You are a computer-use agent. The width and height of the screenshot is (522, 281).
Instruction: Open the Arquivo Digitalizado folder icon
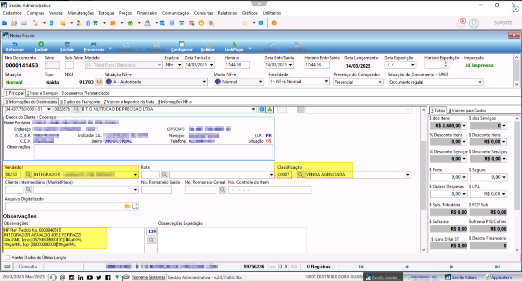pos(127,206)
